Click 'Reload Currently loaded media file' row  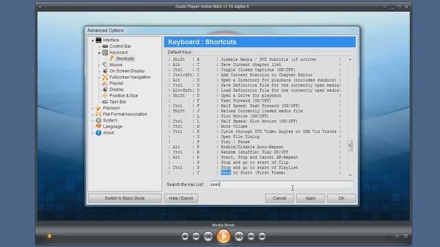254,111
